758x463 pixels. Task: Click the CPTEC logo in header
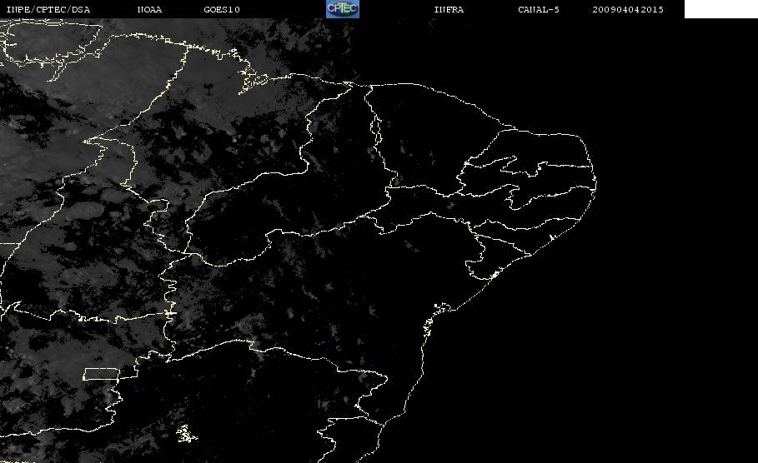click(x=342, y=8)
